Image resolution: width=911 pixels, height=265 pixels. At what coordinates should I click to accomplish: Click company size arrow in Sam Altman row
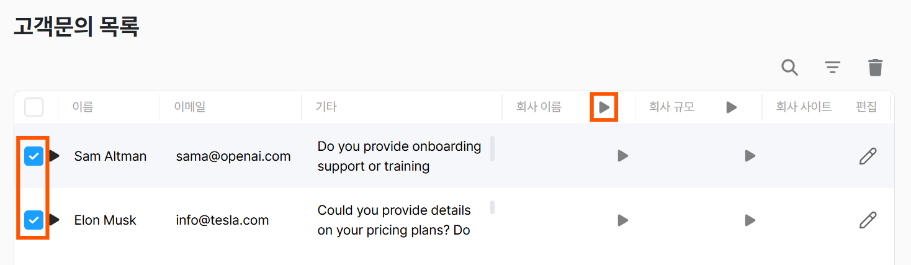pyautogui.click(x=750, y=156)
